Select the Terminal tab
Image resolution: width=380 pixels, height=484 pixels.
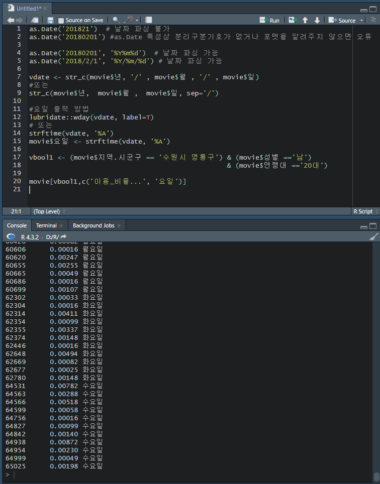(46, 225)
